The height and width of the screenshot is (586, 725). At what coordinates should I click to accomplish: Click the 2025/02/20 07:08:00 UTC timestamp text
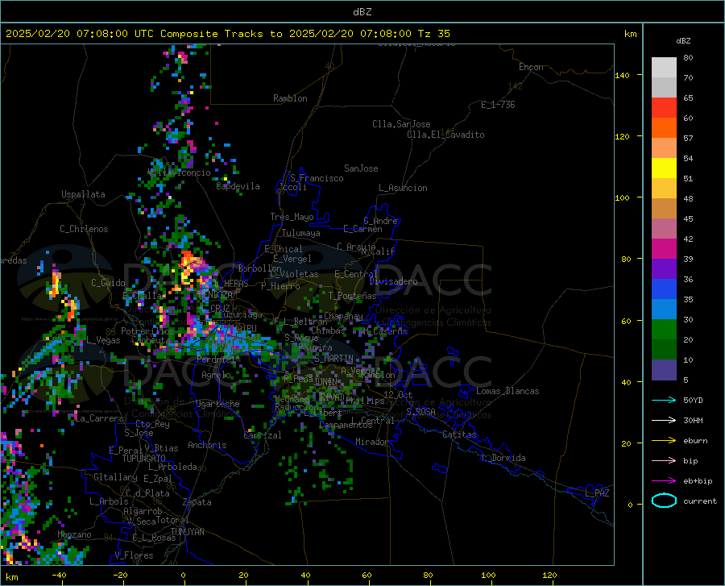67,34
